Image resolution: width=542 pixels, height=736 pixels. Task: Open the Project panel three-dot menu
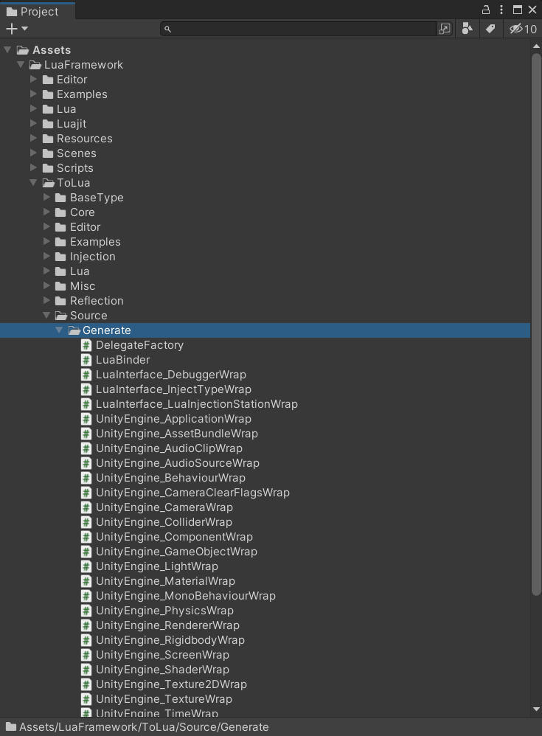point(501,10)
